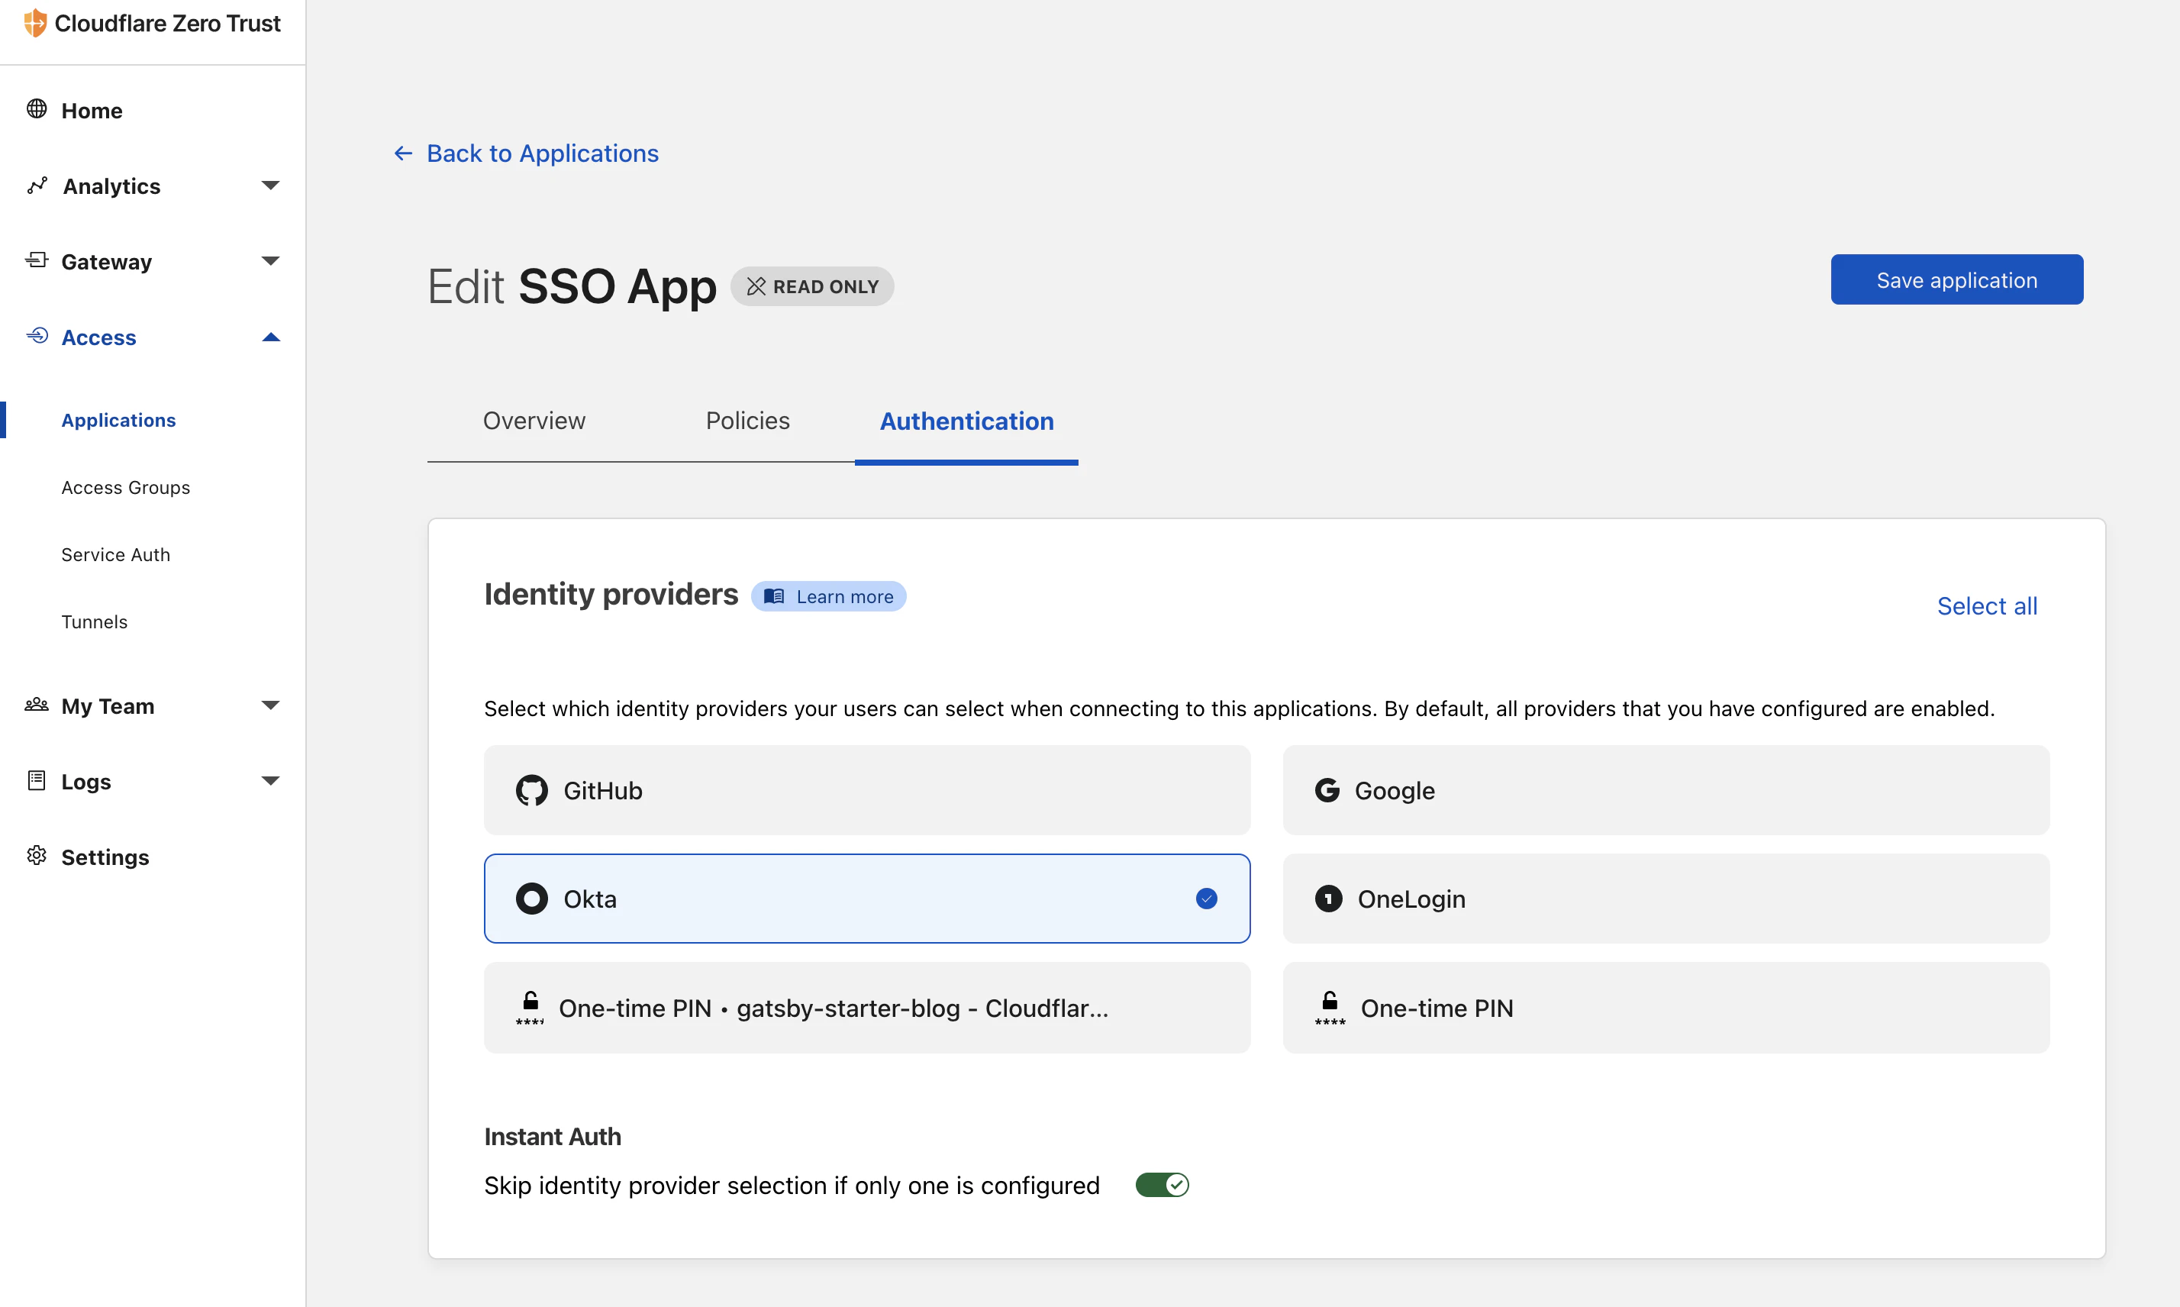Click Back to Applications link

pyautogui.click(x=543, y=153)
